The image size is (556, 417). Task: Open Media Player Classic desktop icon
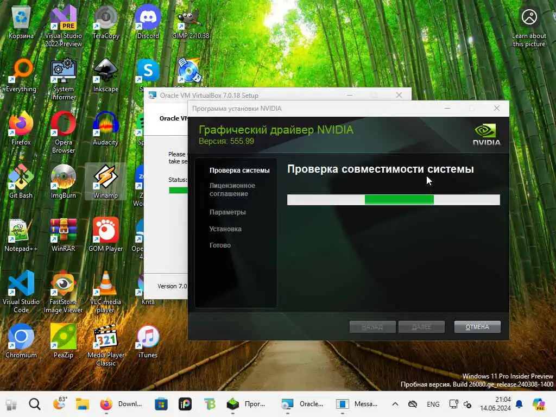point(106,345)
